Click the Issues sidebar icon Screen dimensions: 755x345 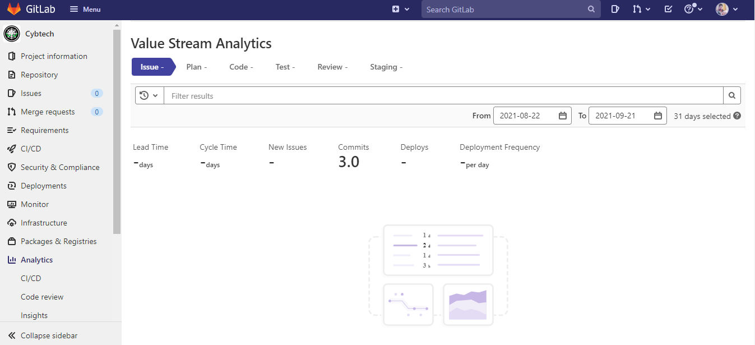click(12, 93)
